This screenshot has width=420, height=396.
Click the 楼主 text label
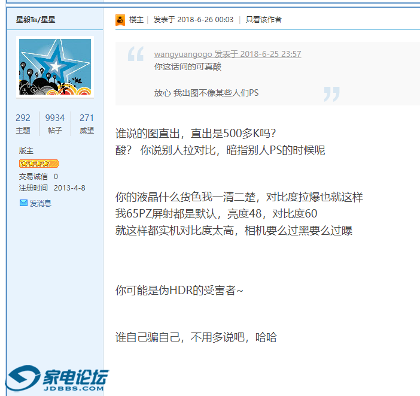136,20
